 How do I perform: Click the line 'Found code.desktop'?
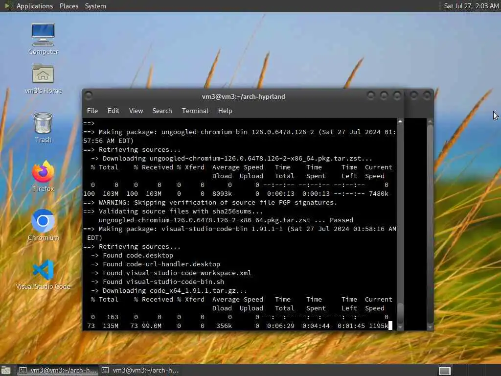(137, 256)
